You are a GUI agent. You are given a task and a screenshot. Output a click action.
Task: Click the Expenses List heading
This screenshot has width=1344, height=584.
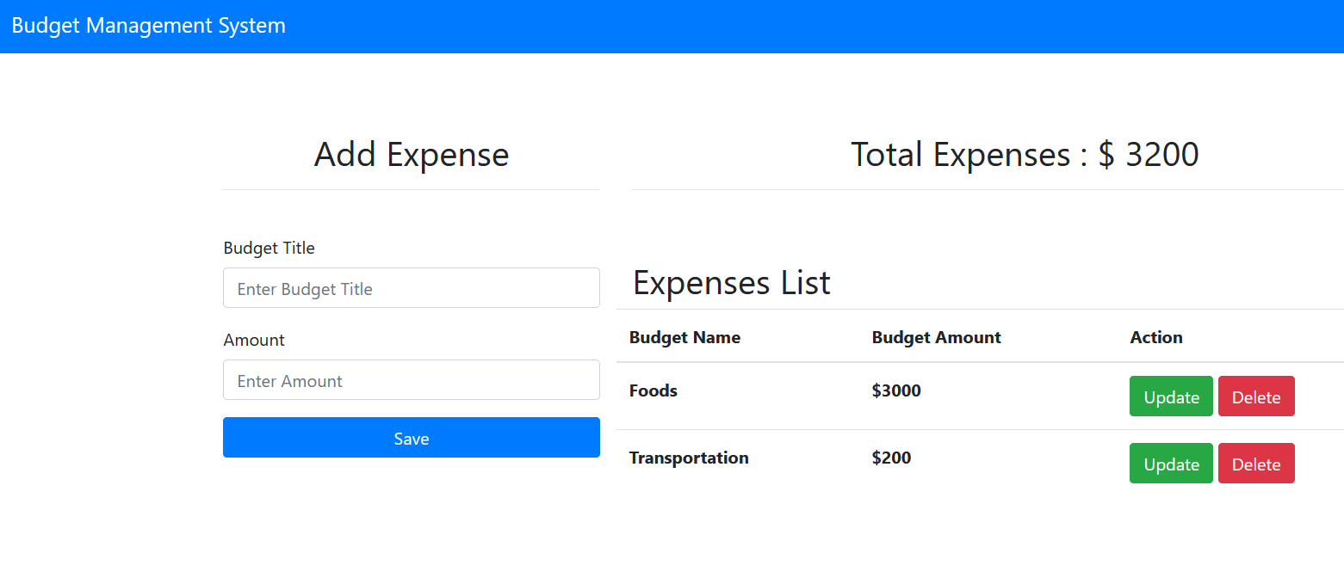coord(731,282)
